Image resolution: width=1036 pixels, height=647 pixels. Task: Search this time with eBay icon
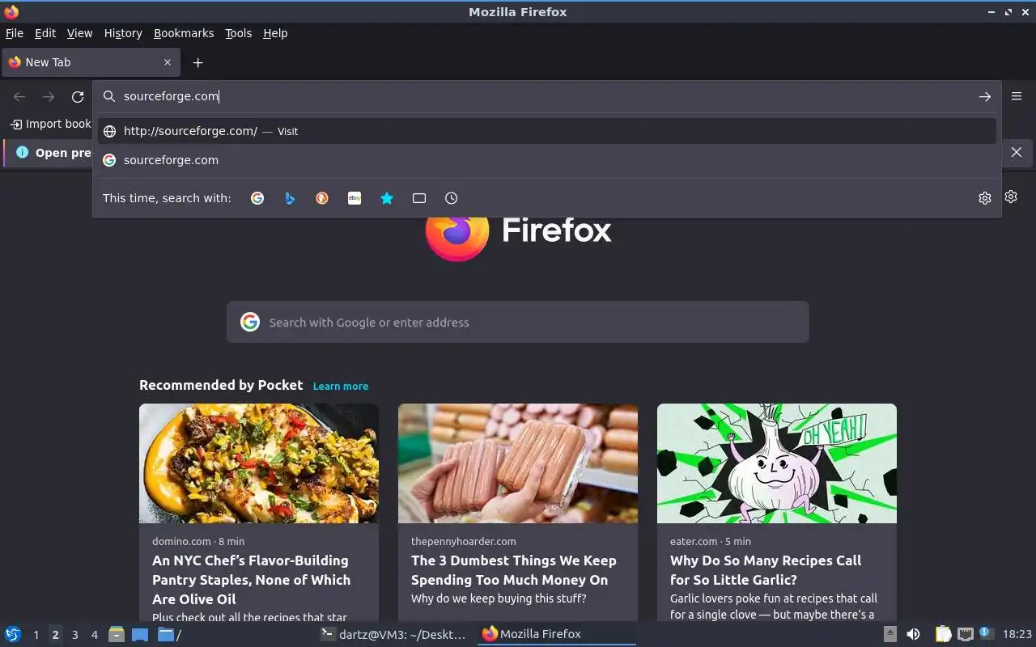(355, 198)
